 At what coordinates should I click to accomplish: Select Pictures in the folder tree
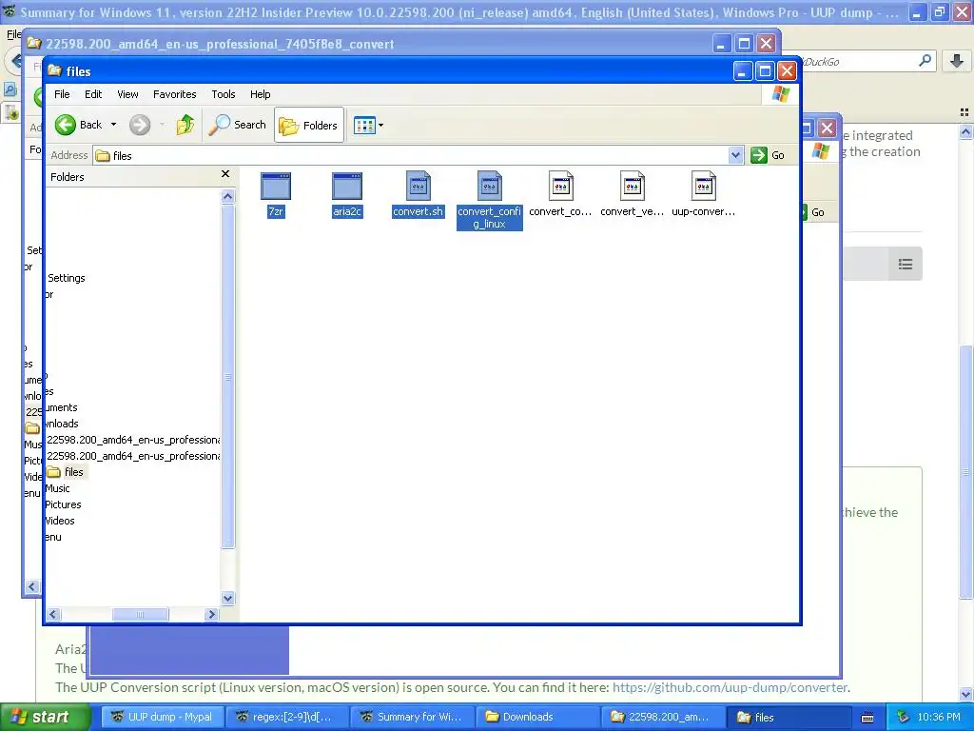pyautogui.click(x=64, y=504)
